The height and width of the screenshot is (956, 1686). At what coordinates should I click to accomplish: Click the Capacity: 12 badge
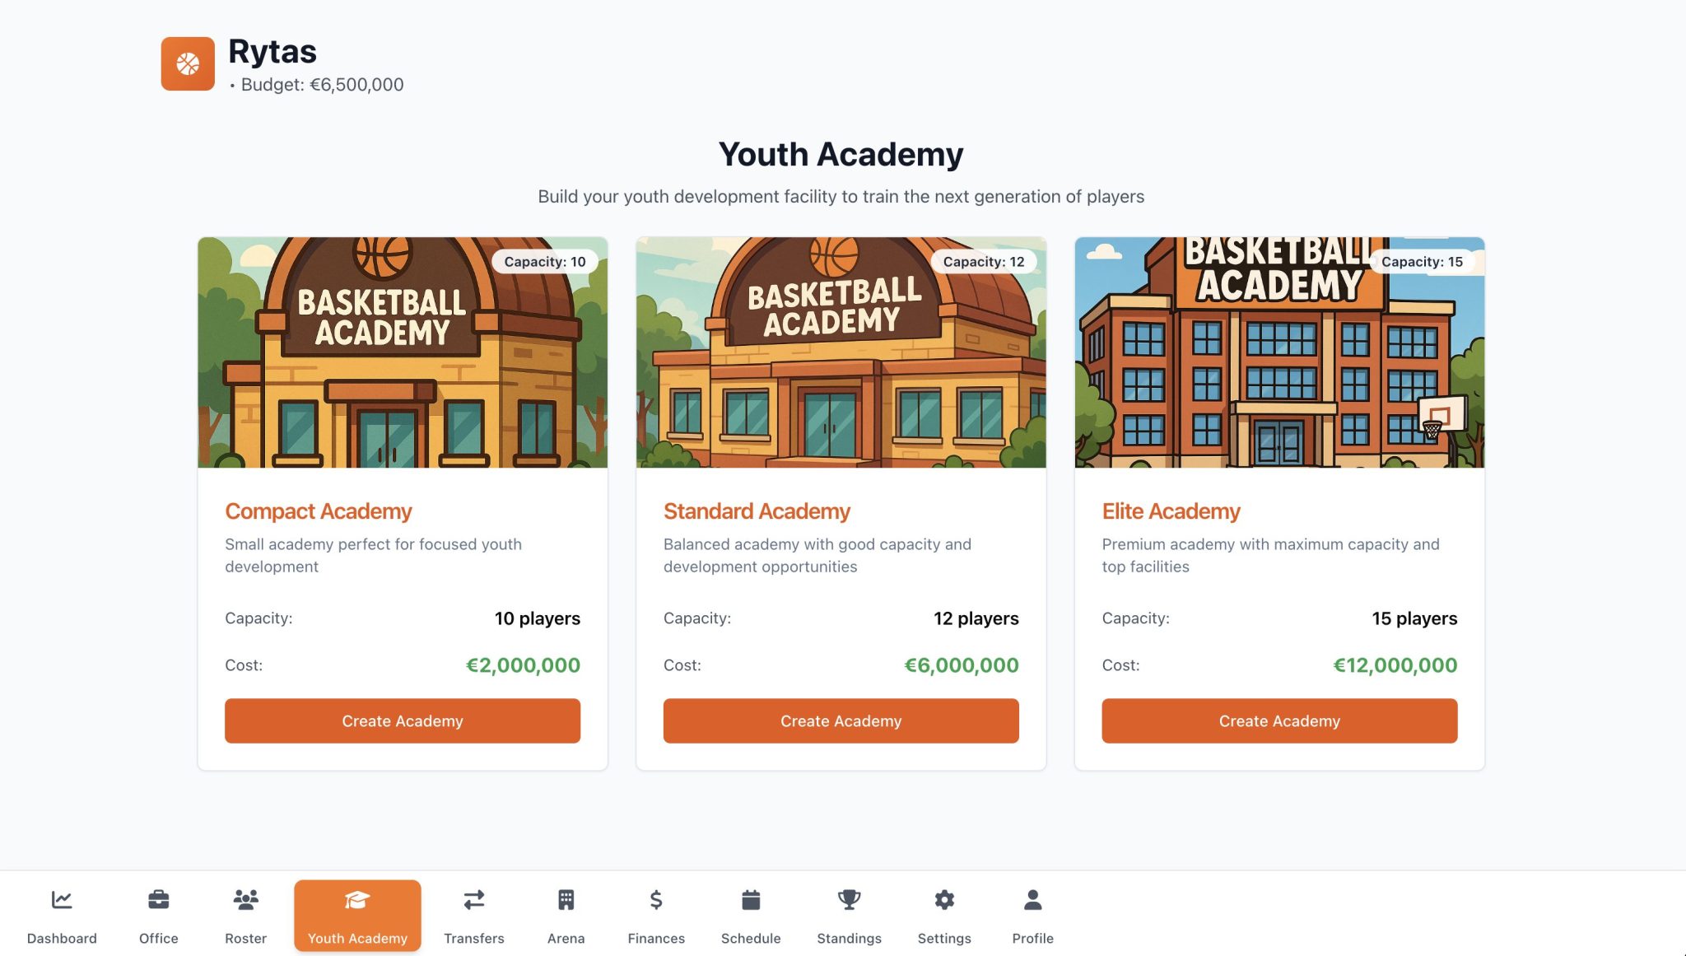coord(983,262)
